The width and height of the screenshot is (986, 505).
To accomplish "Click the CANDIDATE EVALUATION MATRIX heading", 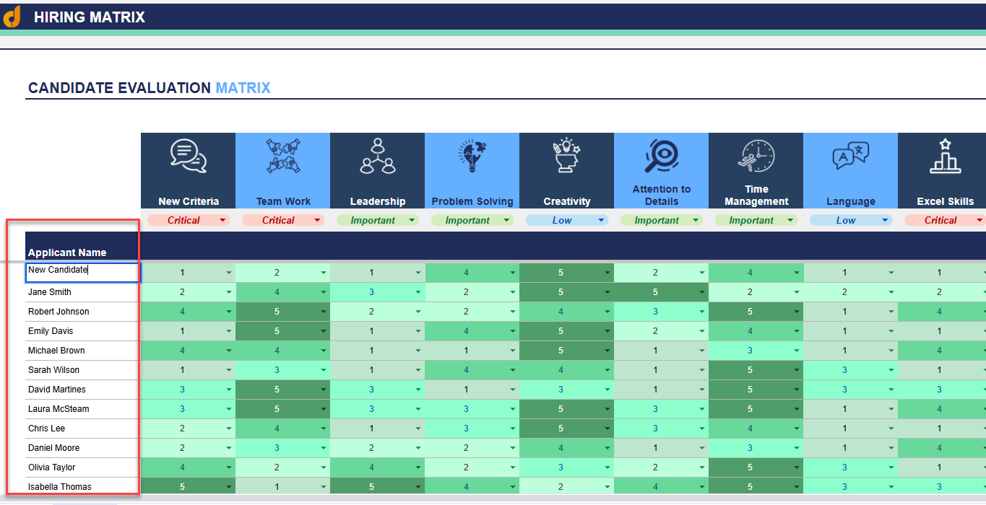I will (x=150, y=87).
